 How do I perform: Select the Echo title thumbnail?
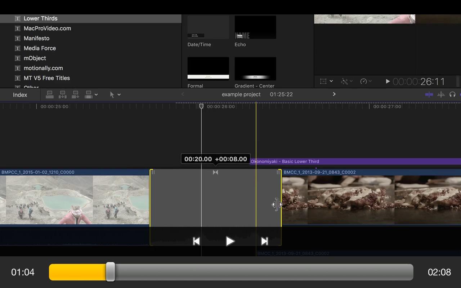[255, 28]
